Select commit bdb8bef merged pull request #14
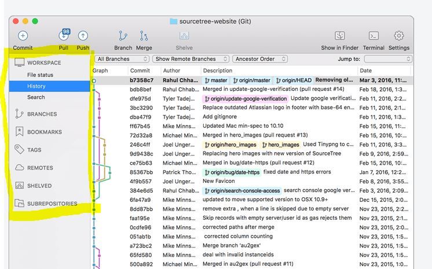 [x=251, y=90]
